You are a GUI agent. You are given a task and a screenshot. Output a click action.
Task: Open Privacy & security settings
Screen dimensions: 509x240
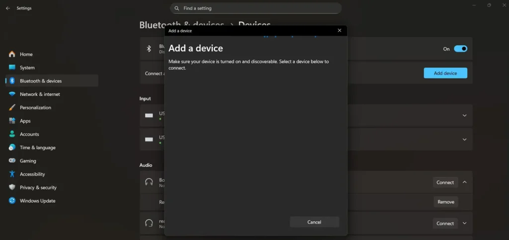click(x=38, y=188)
